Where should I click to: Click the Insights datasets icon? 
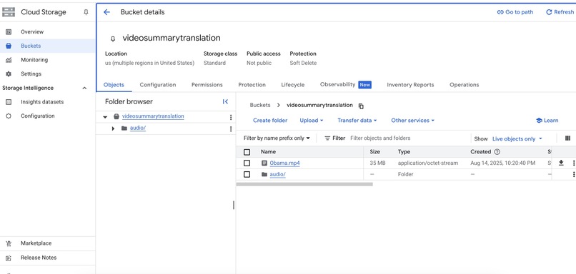click(9, 102)
